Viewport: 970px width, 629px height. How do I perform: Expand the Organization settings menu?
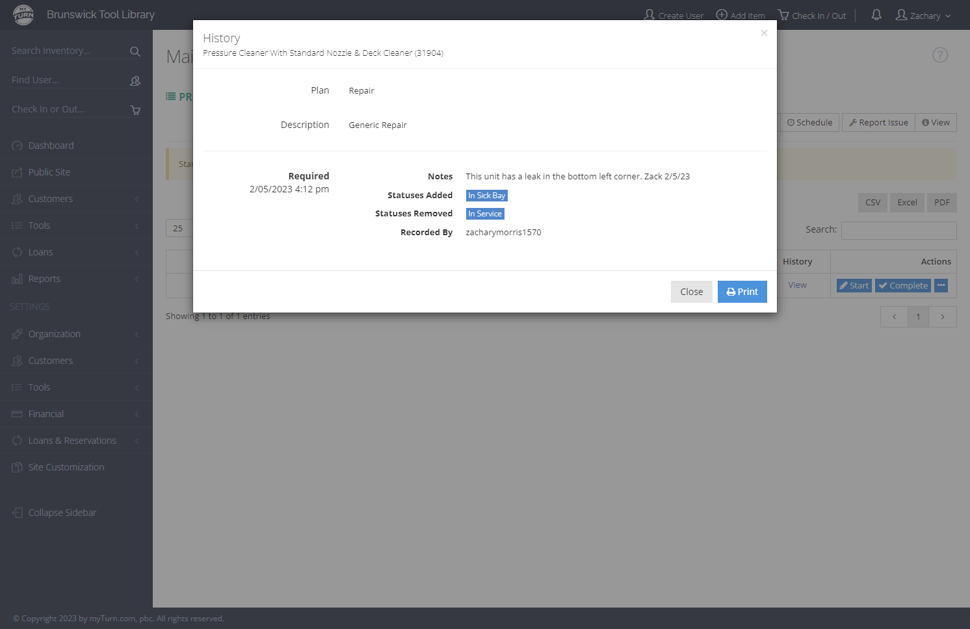coord(76,334)
